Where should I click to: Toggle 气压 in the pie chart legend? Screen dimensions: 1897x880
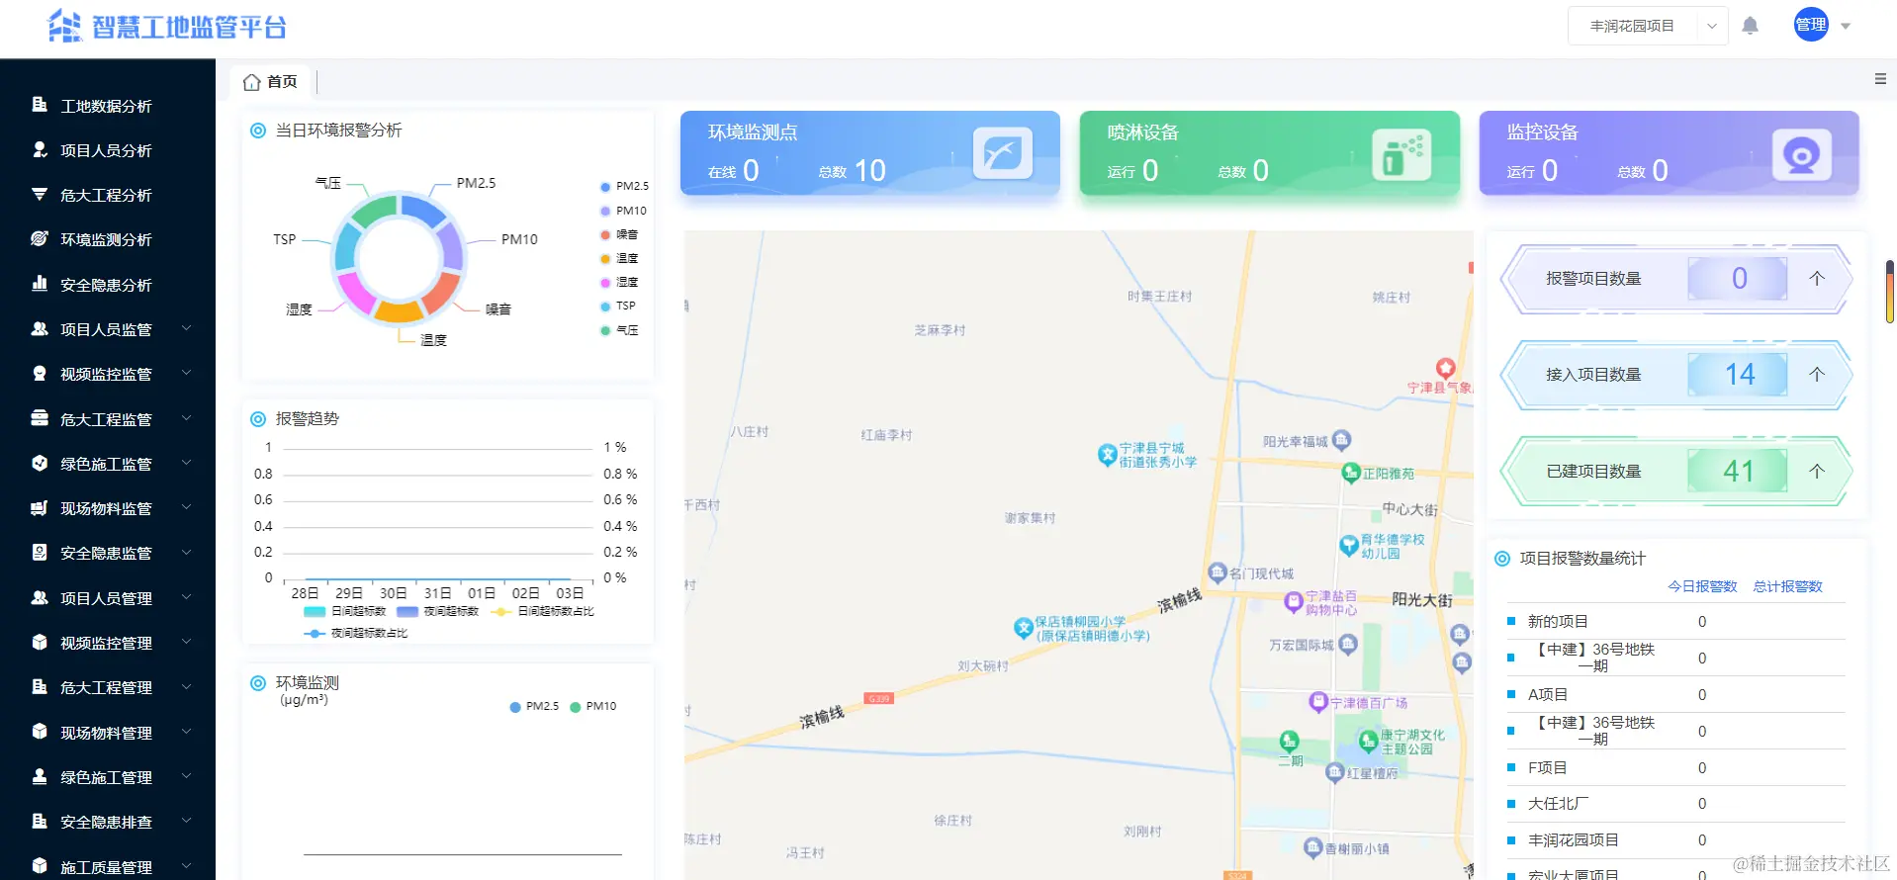619,330
